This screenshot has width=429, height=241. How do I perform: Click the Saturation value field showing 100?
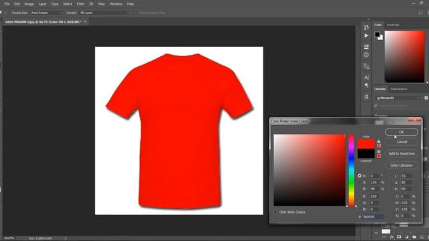click(x=374, y=182)
